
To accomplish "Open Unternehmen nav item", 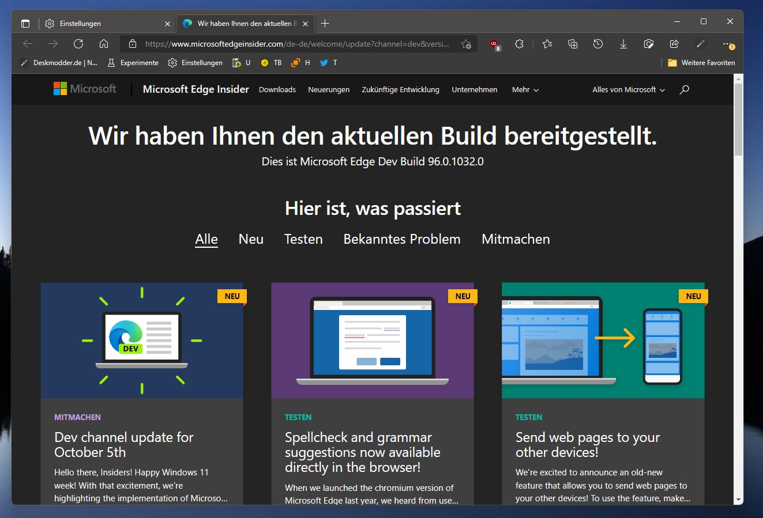I will [x=475, y=90].
